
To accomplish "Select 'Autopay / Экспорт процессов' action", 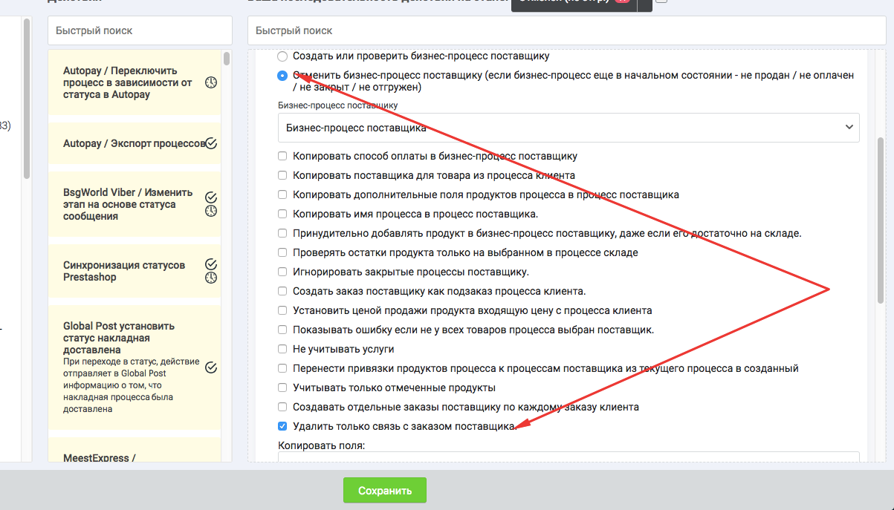I will [x=135, y=143].
